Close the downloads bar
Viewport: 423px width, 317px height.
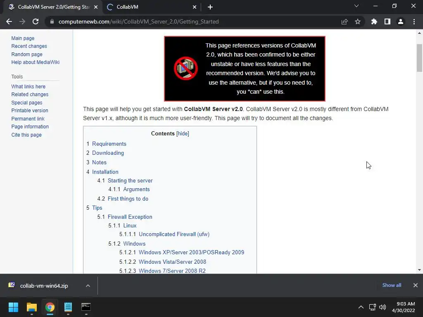tap(416, 285)
